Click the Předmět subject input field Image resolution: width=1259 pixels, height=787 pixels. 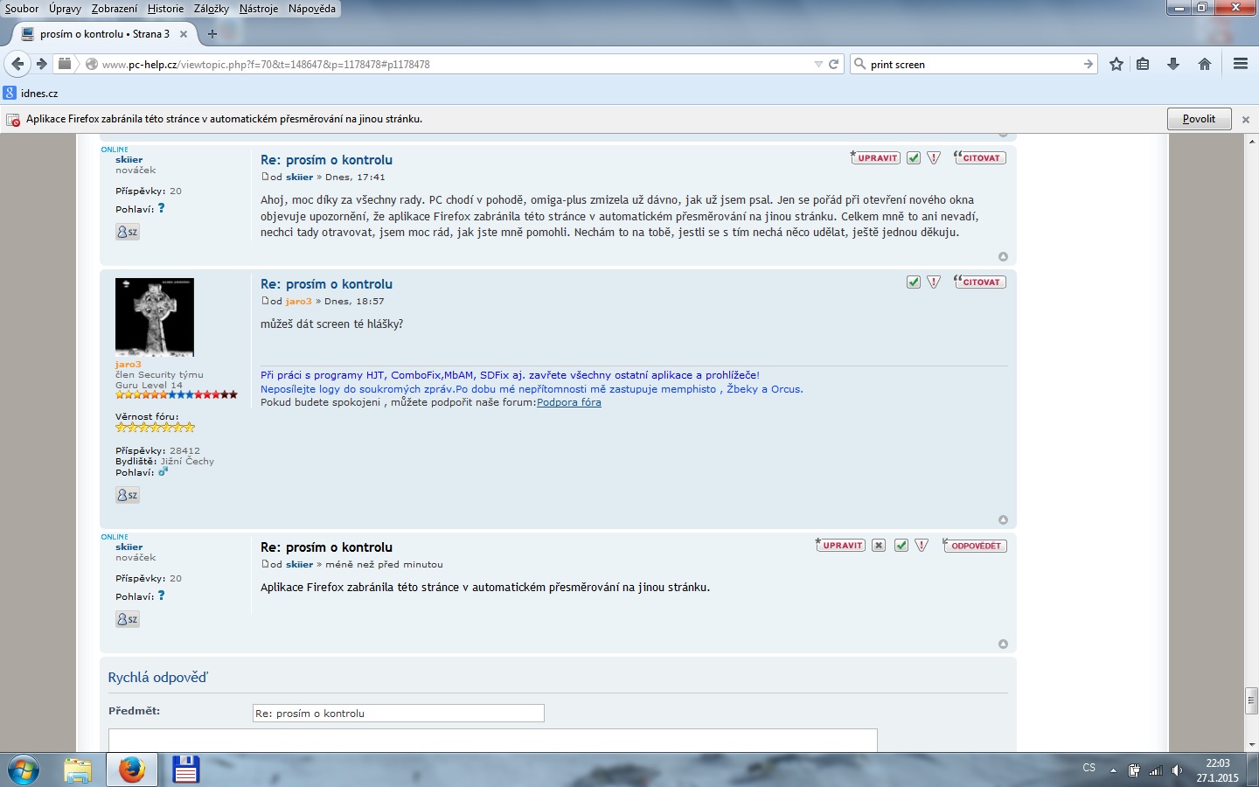399,714
